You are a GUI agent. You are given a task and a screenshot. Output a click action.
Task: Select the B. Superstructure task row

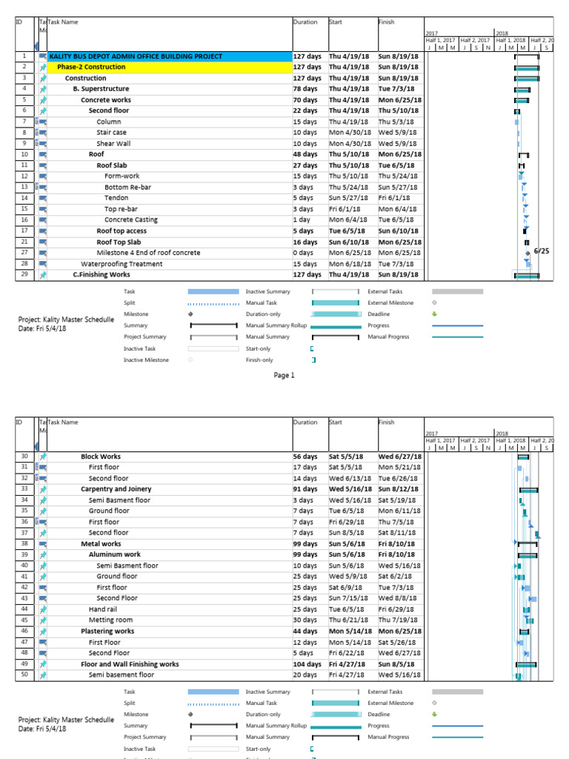pos(101,89)
